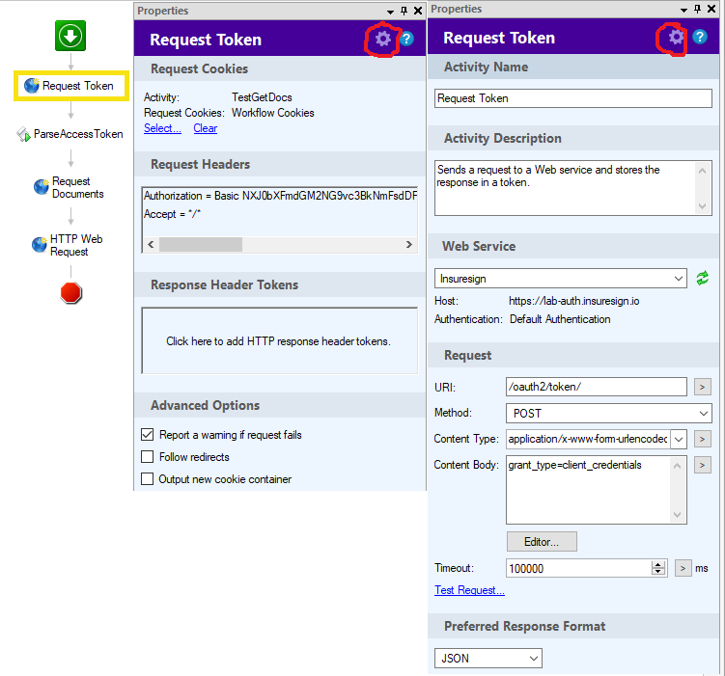Click the Test Request... link
This screenshot has width=725, height=676.
469,590
